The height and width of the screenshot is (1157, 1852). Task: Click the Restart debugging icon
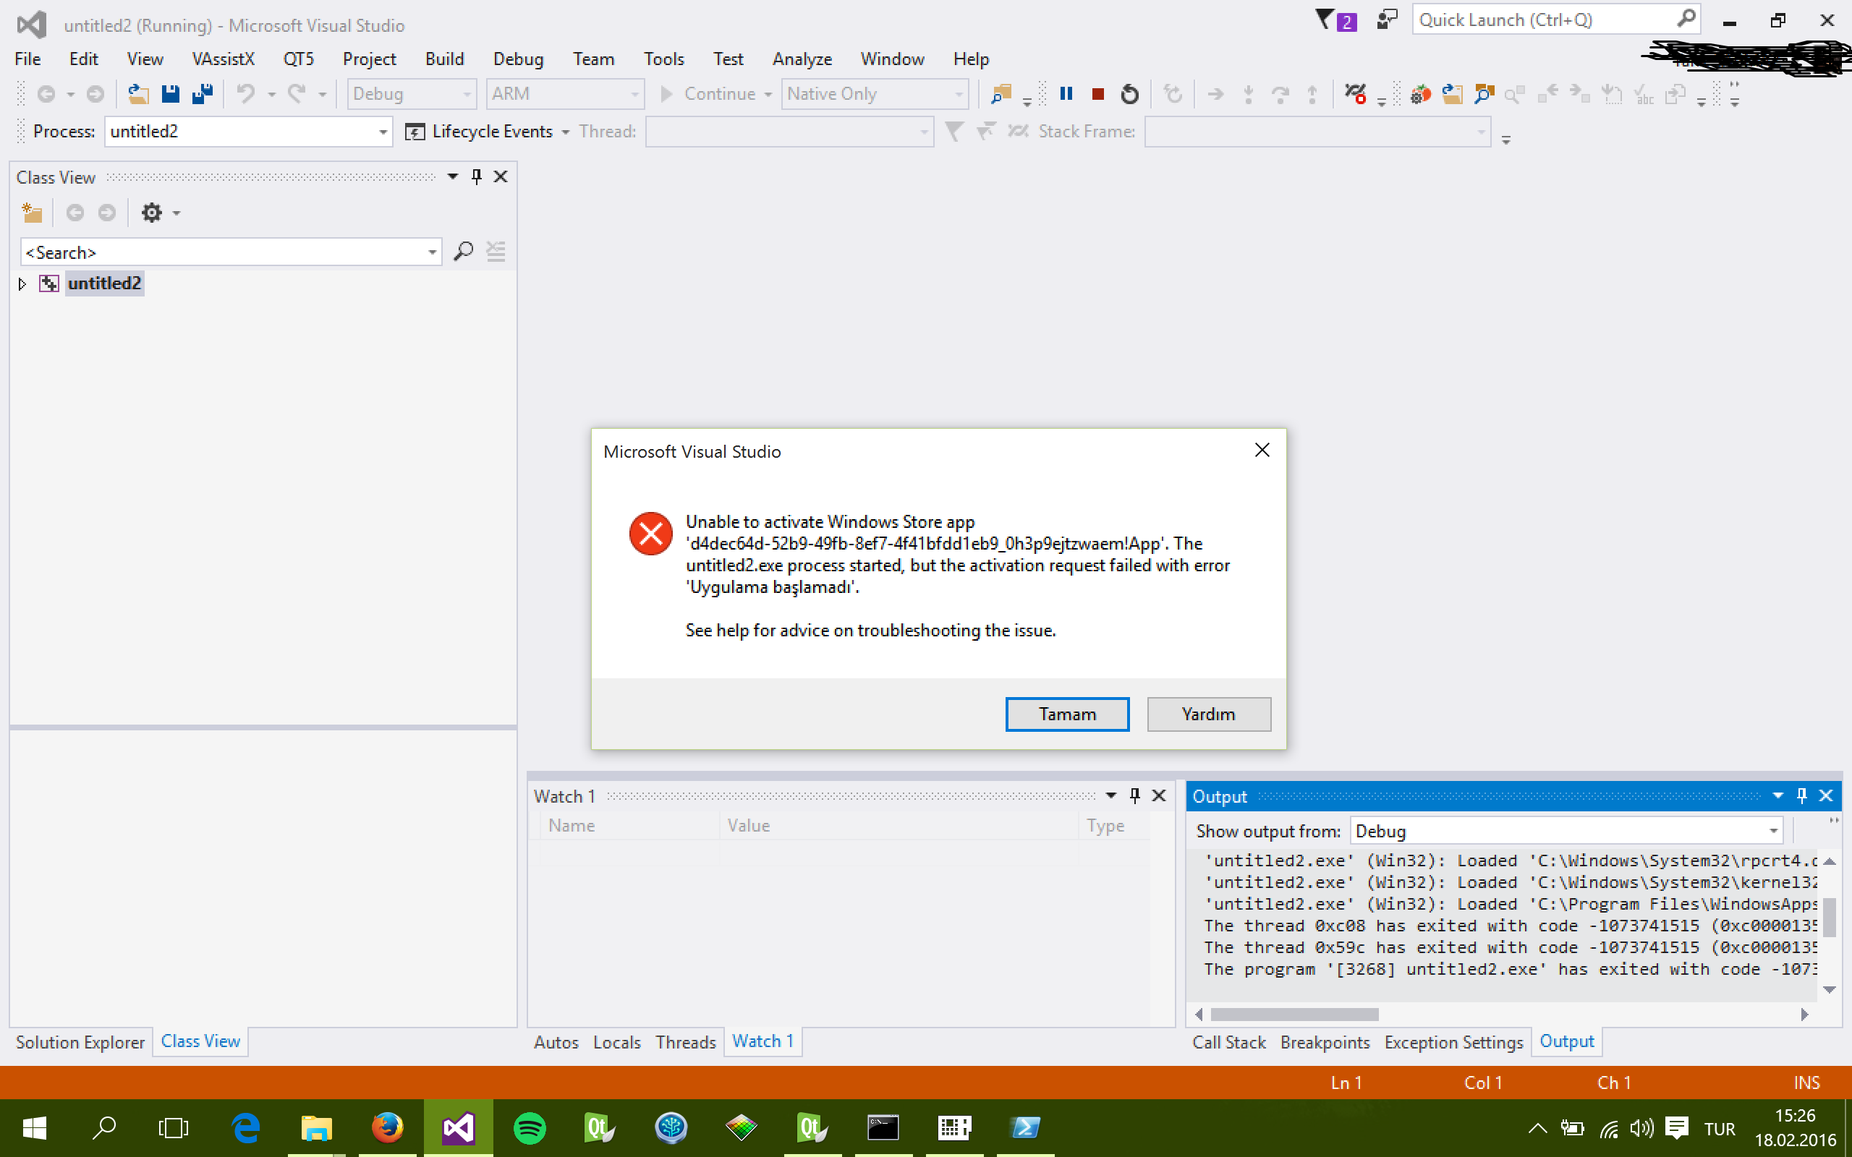1129,93
